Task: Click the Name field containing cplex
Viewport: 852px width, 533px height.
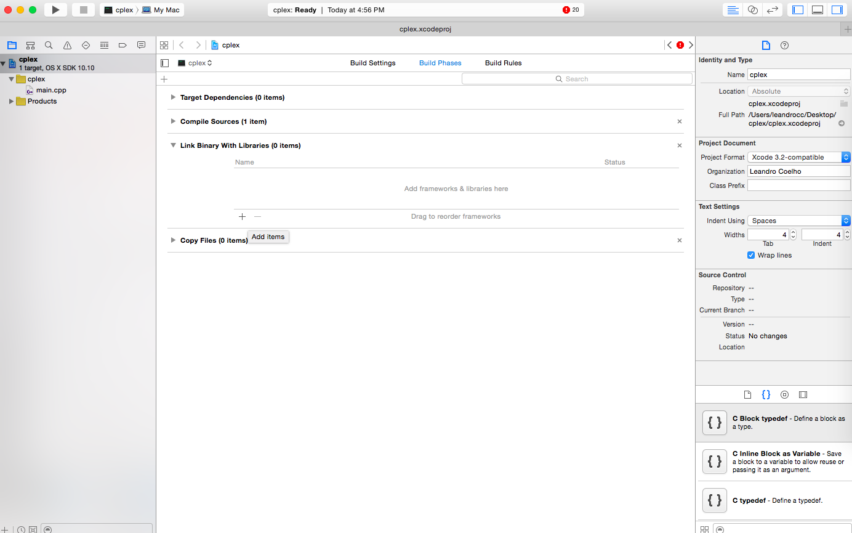Action: 798,75
